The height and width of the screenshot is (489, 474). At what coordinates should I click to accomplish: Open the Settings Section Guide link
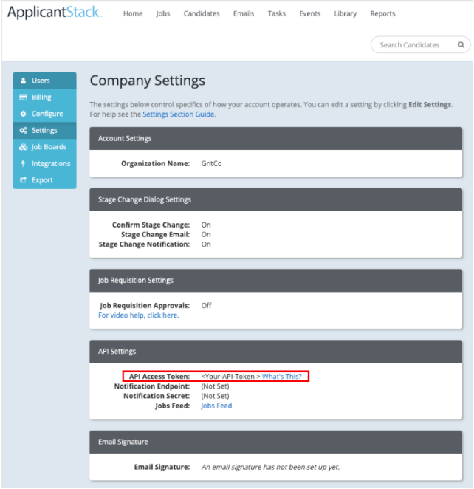click(178, 114)
